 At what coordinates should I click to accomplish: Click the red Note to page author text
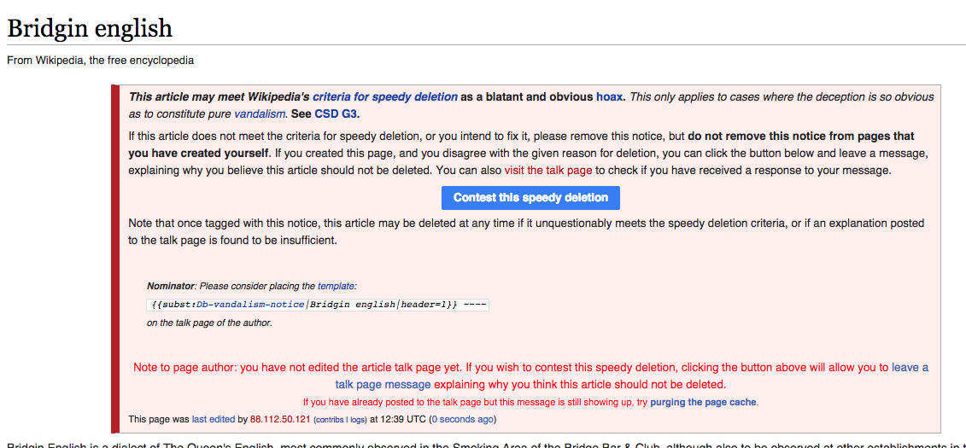[530, 376]
